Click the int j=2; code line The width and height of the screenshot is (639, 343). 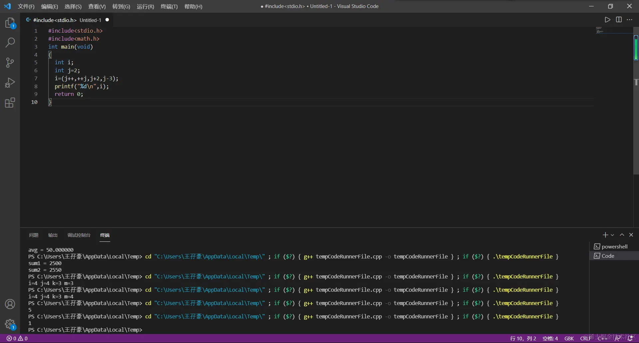pos(67,71)
